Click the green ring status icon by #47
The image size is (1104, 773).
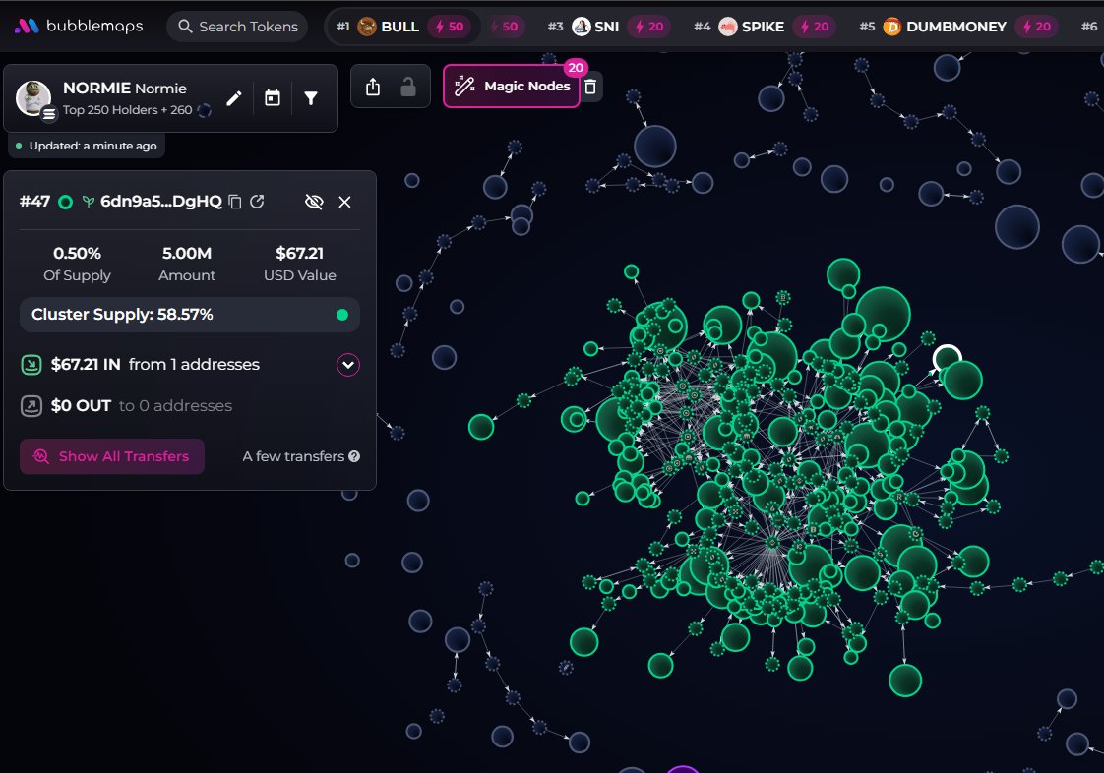tap(66, 202)
